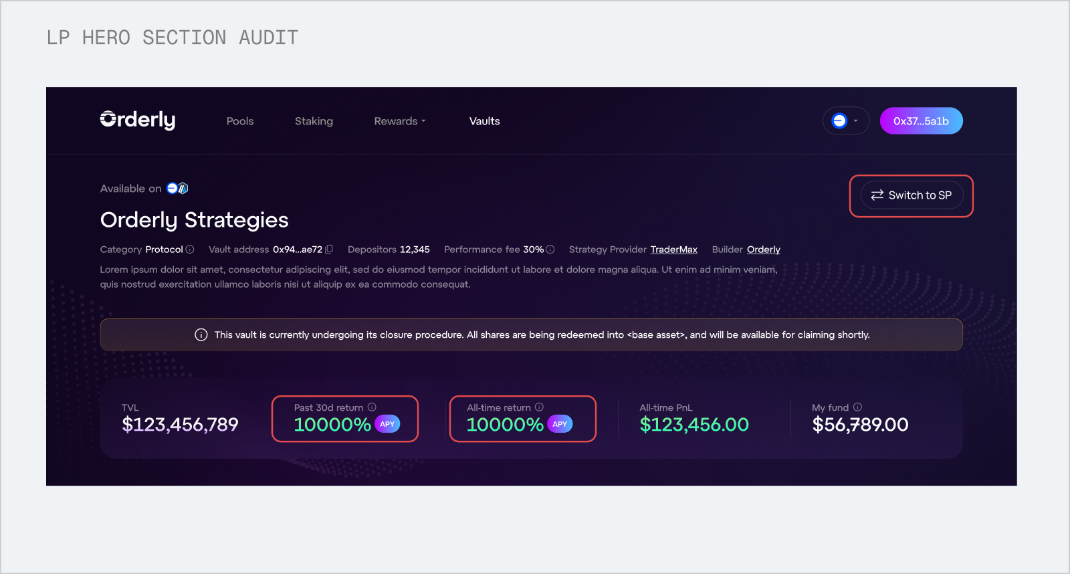
Task: Open the network selector dropdown
Action: pyautogui.click(x=845, y=121)
